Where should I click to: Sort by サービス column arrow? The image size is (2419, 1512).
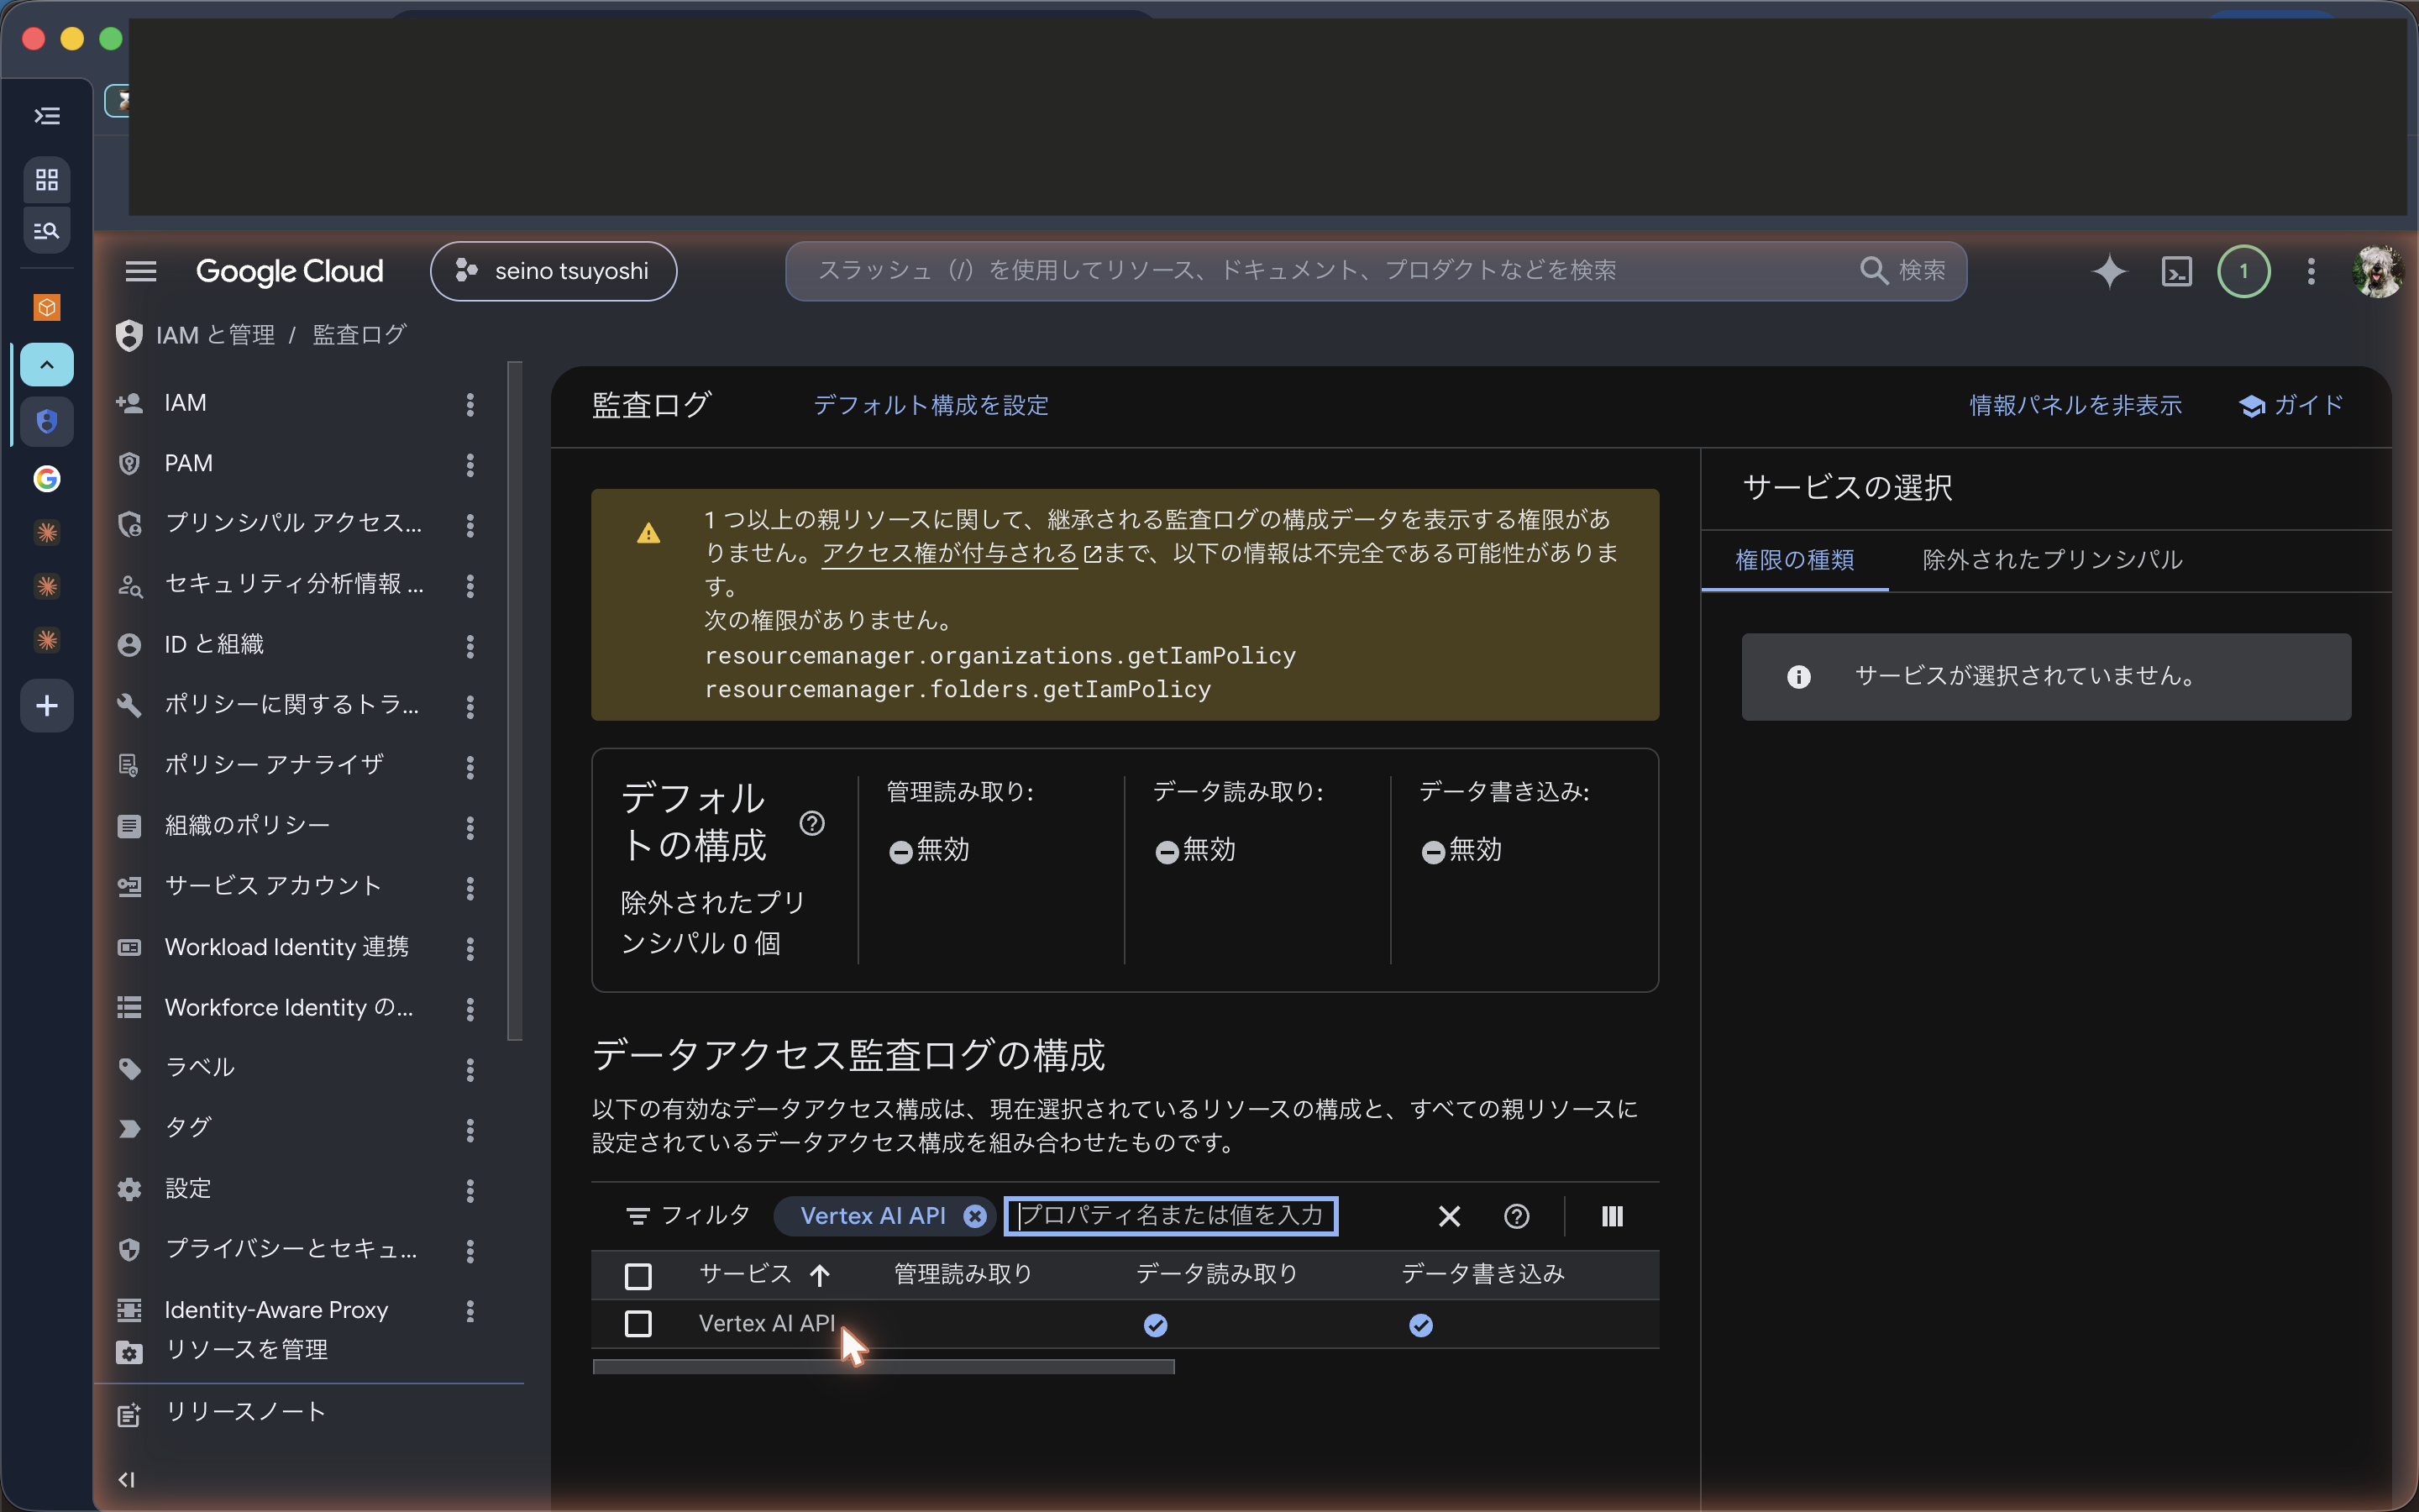[820, 1275]
